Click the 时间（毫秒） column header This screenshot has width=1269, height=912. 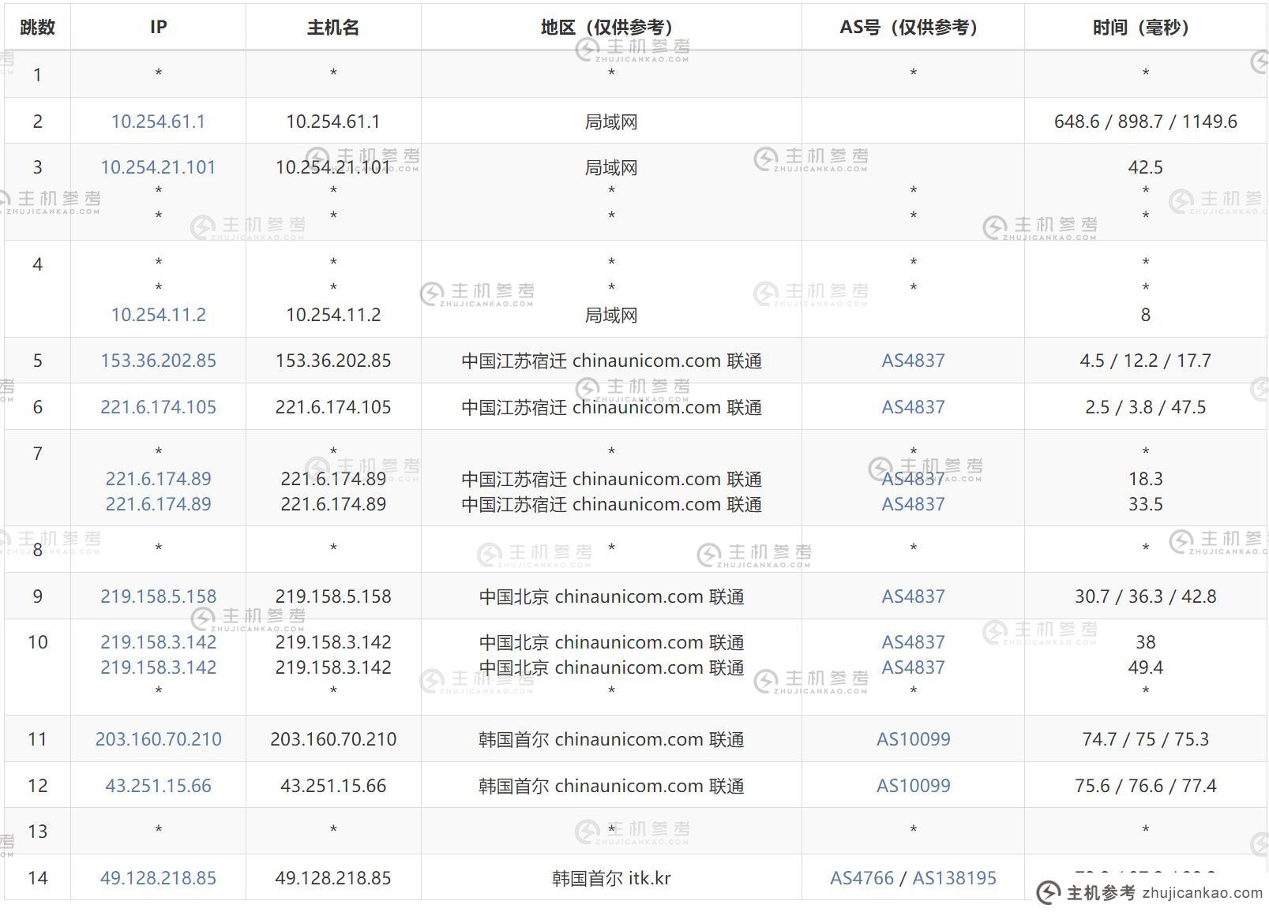click(x=1145, y=28)
